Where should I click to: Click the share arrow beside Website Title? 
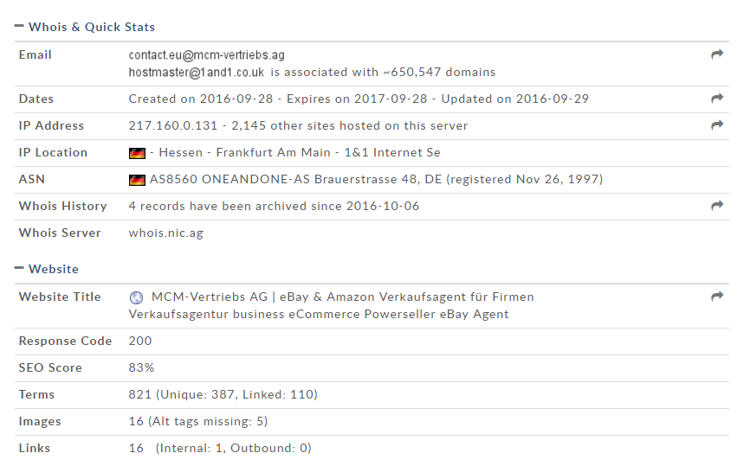click(x=716, y=297)
